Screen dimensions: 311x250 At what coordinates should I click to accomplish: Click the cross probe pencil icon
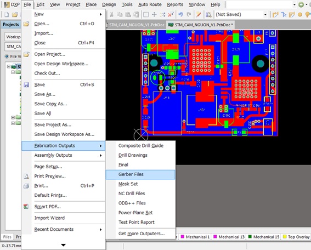pos(199,14)
